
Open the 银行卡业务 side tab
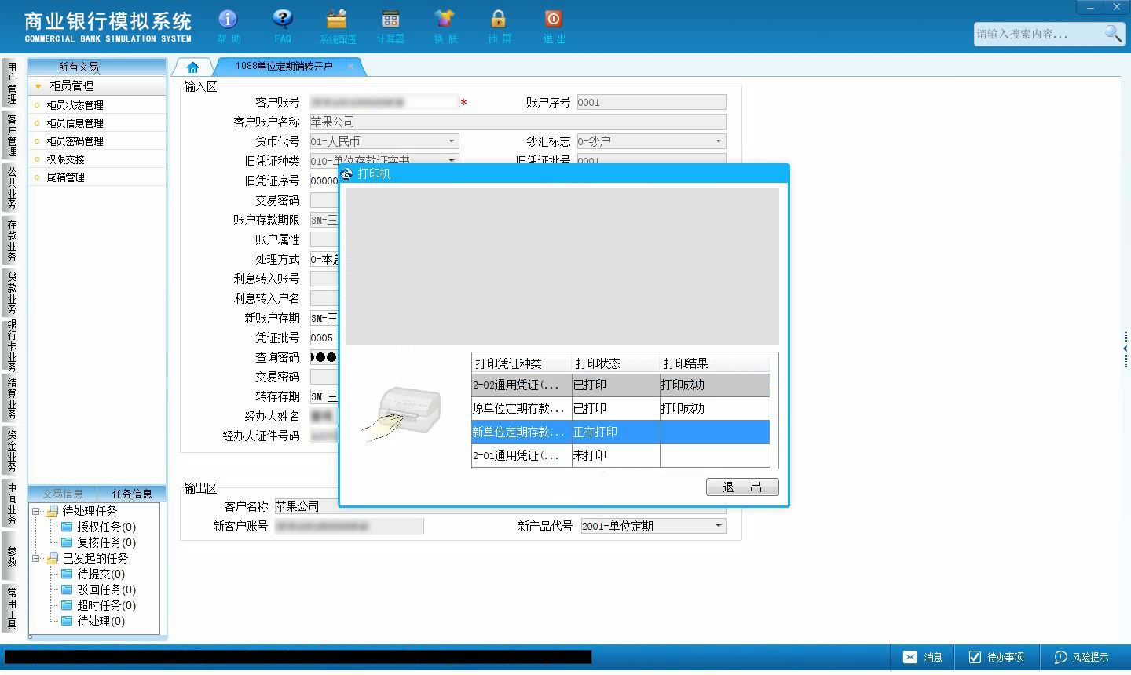click(x=11, y=345)
